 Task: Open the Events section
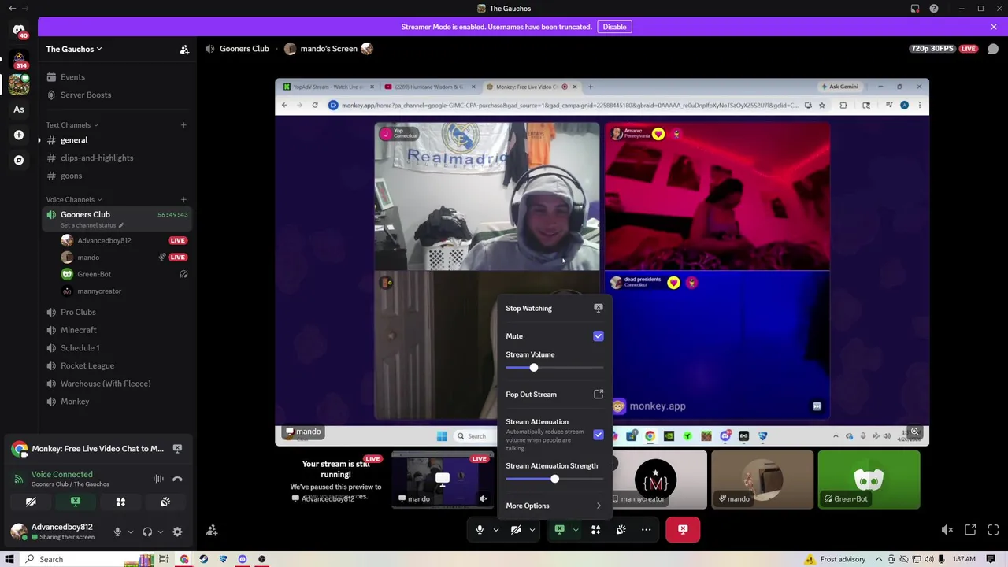coord(117,77)
